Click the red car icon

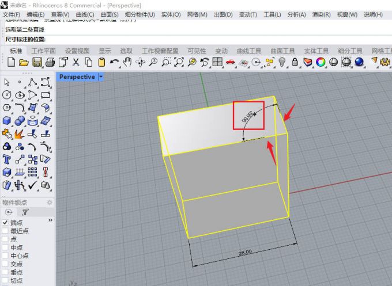pos(230,62)
